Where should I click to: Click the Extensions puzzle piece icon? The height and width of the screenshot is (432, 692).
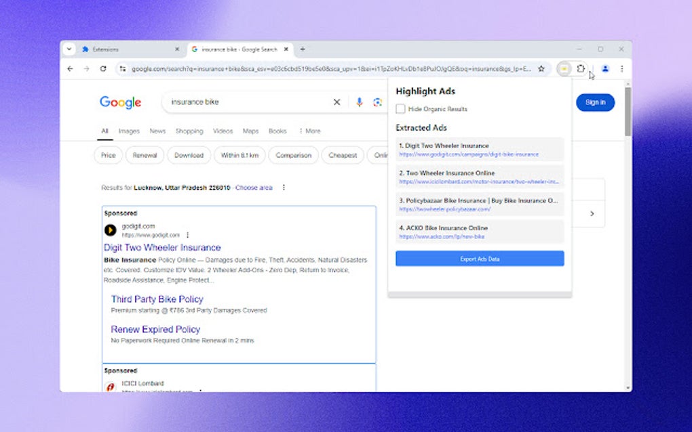(x=581, y=68)
